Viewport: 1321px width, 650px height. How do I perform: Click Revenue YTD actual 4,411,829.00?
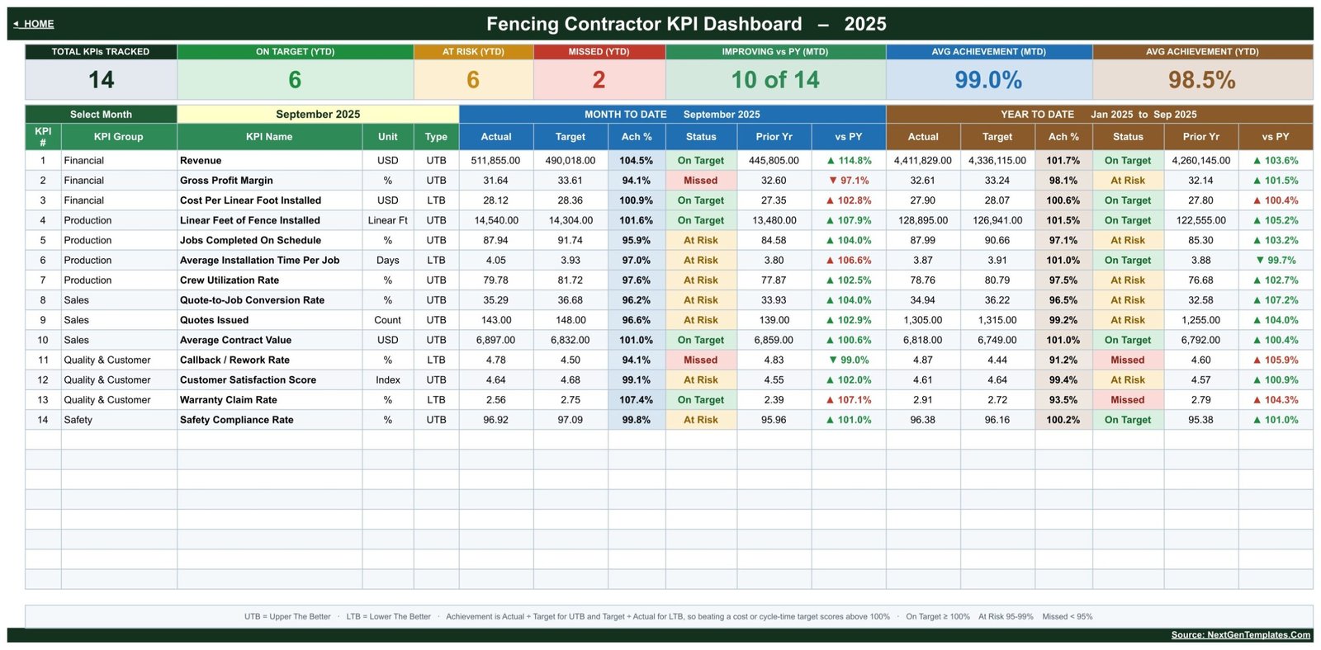click(x=923, y=161)
